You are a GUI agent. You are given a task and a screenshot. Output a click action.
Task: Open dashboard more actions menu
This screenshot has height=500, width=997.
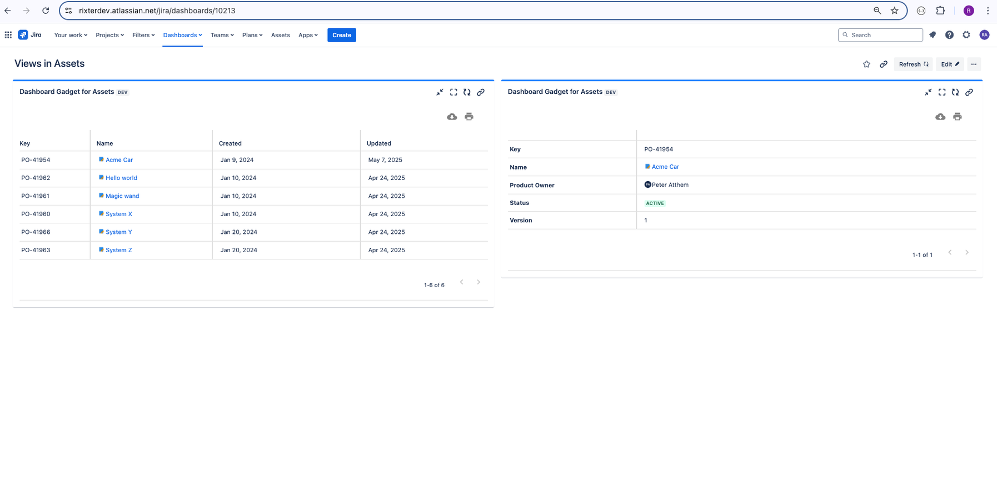[x=974, y=64]
